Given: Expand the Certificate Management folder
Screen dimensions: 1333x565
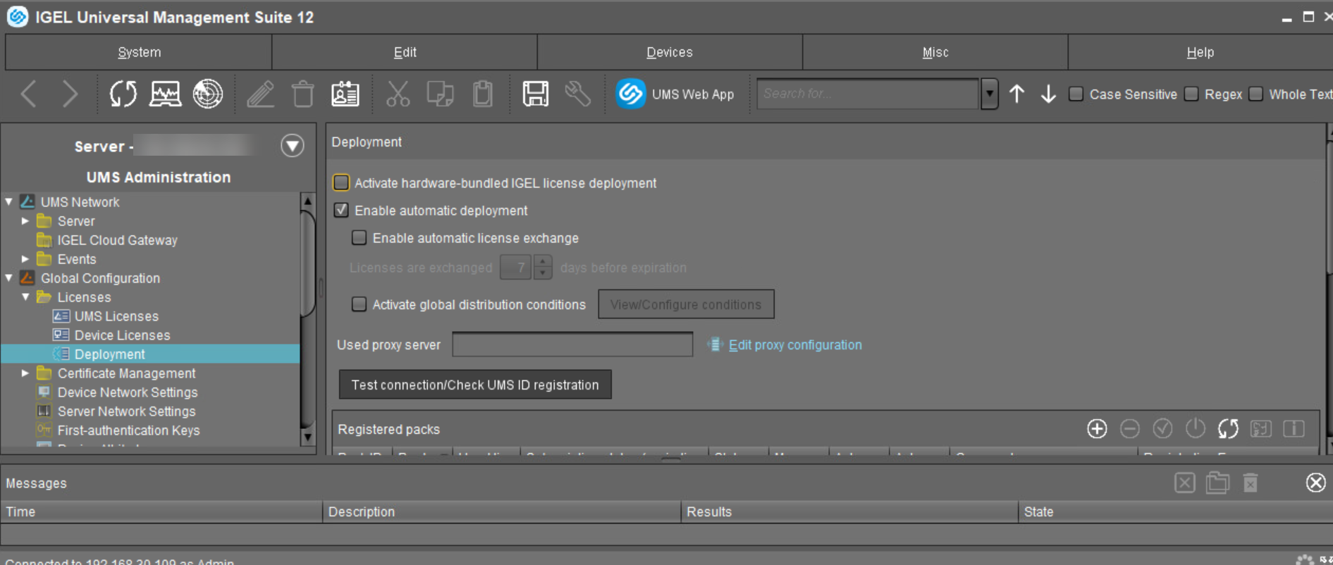Looking at the screenshot, I should tap(25, 373).
